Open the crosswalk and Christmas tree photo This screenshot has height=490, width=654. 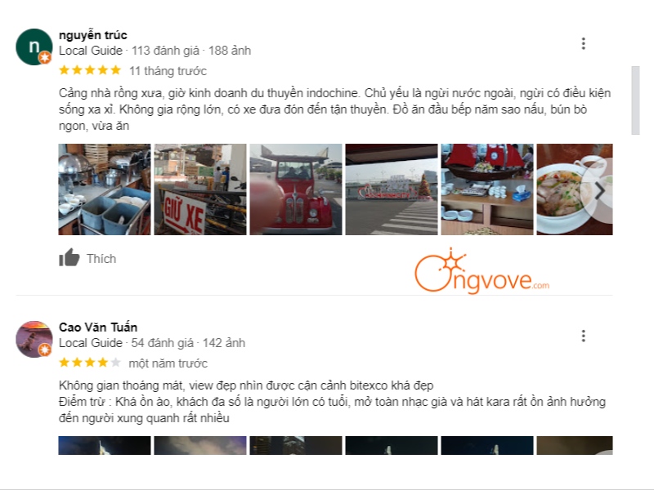pos(392,189)
